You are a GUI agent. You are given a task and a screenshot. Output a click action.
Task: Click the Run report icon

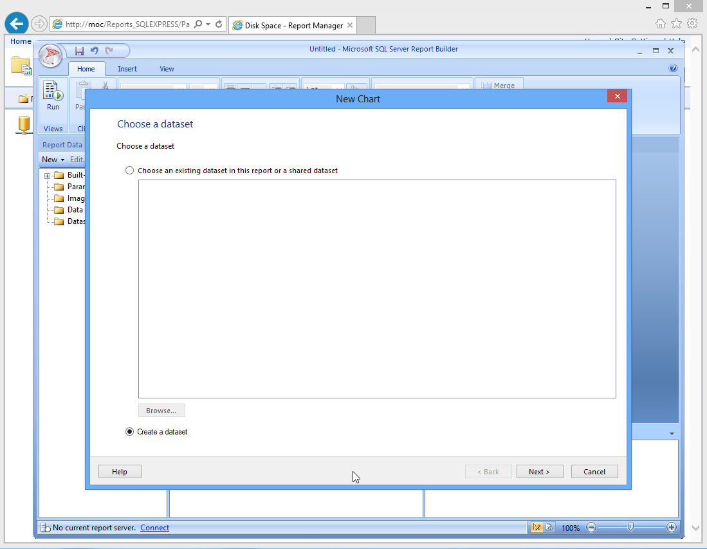point(53,95)
